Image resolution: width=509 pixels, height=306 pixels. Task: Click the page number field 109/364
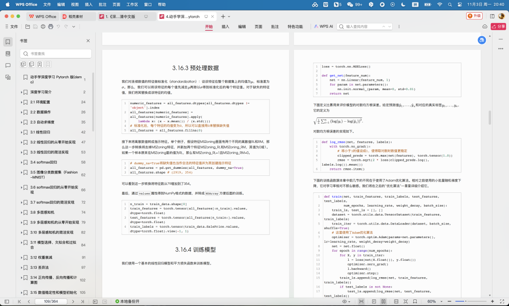[51, 301]
